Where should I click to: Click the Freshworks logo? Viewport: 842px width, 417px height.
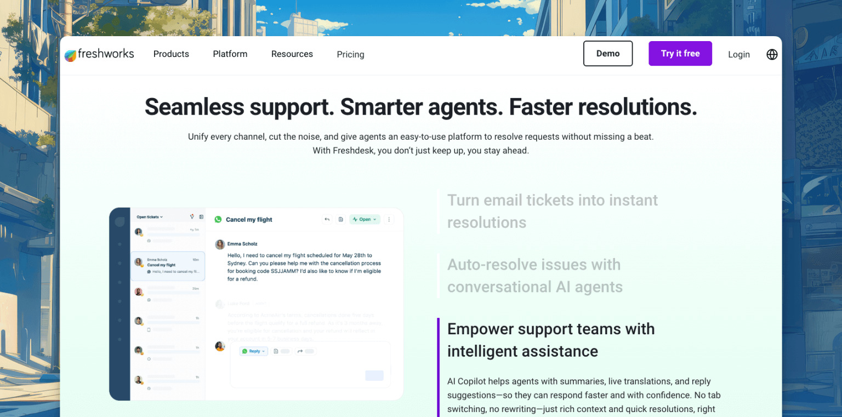coord(99,54)
